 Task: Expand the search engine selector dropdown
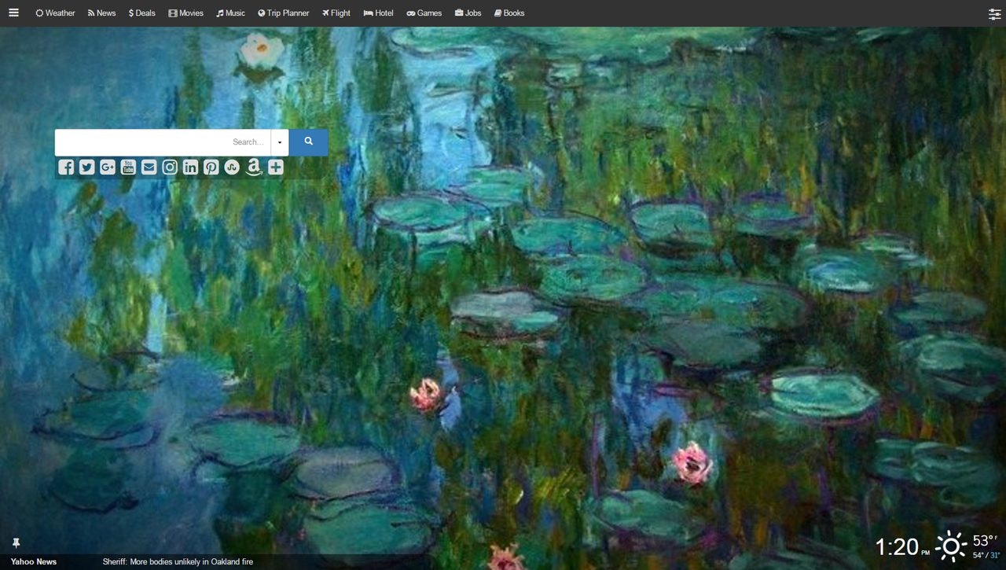coord(280,142)
